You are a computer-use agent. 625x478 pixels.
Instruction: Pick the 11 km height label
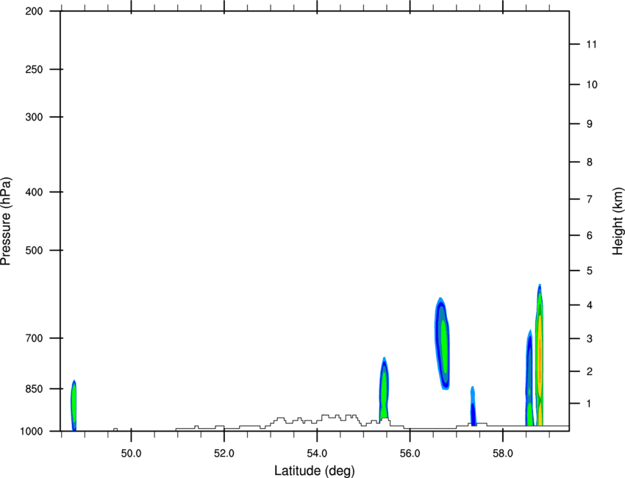pyautogui.click(x=592, y=44)
